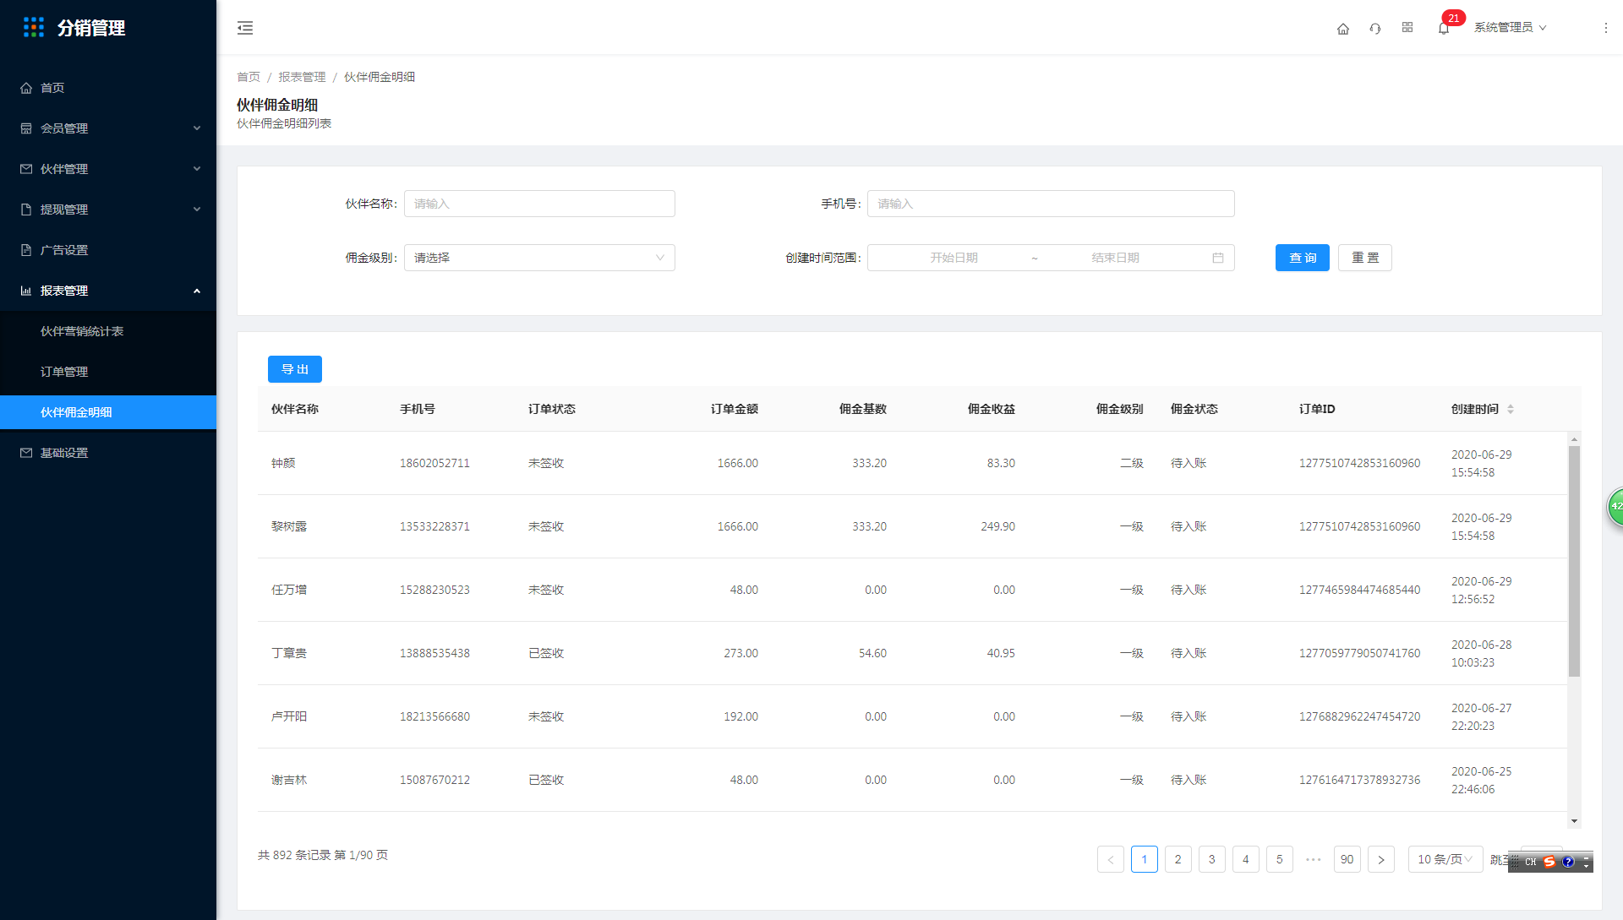The width and height of the screenshot is (1623, 920).
Task: Click the 分销管理 grid logo icon
Action: click(34, 28)
